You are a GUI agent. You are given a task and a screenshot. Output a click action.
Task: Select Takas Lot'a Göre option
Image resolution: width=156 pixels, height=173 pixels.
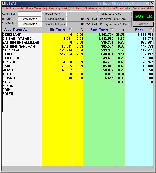coord(115,14)
